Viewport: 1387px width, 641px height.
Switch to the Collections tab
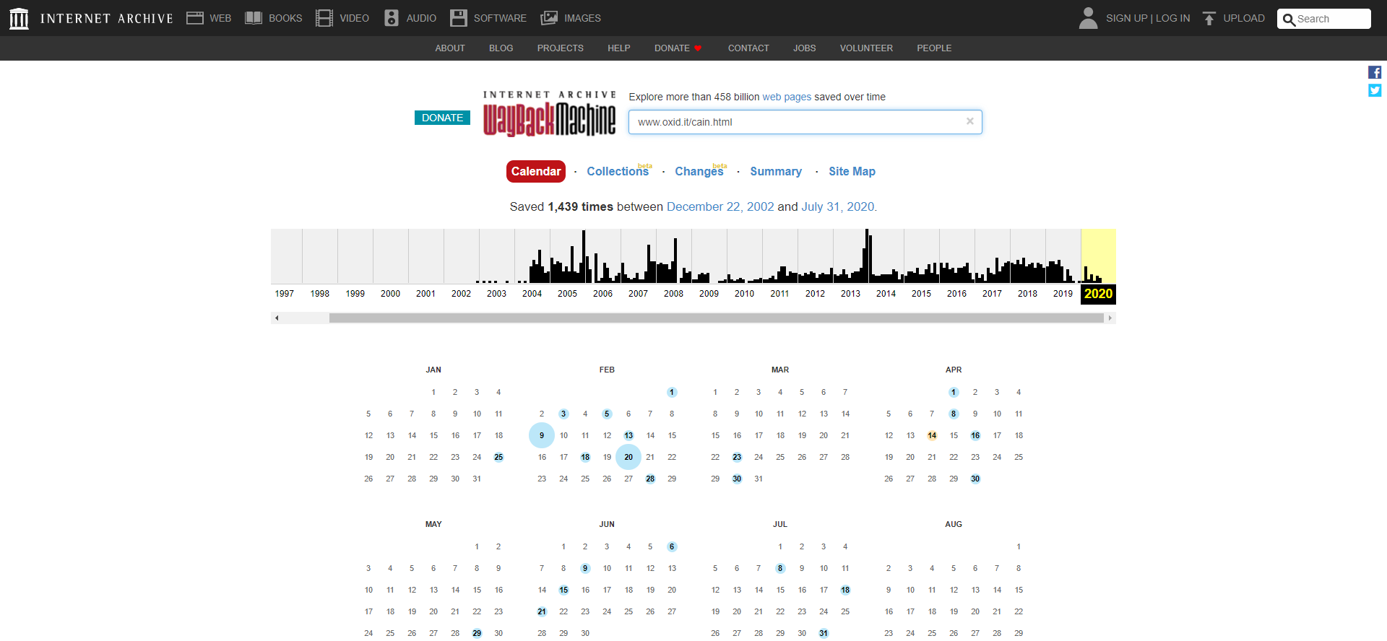pyautogui.click(x=618, y=171)
